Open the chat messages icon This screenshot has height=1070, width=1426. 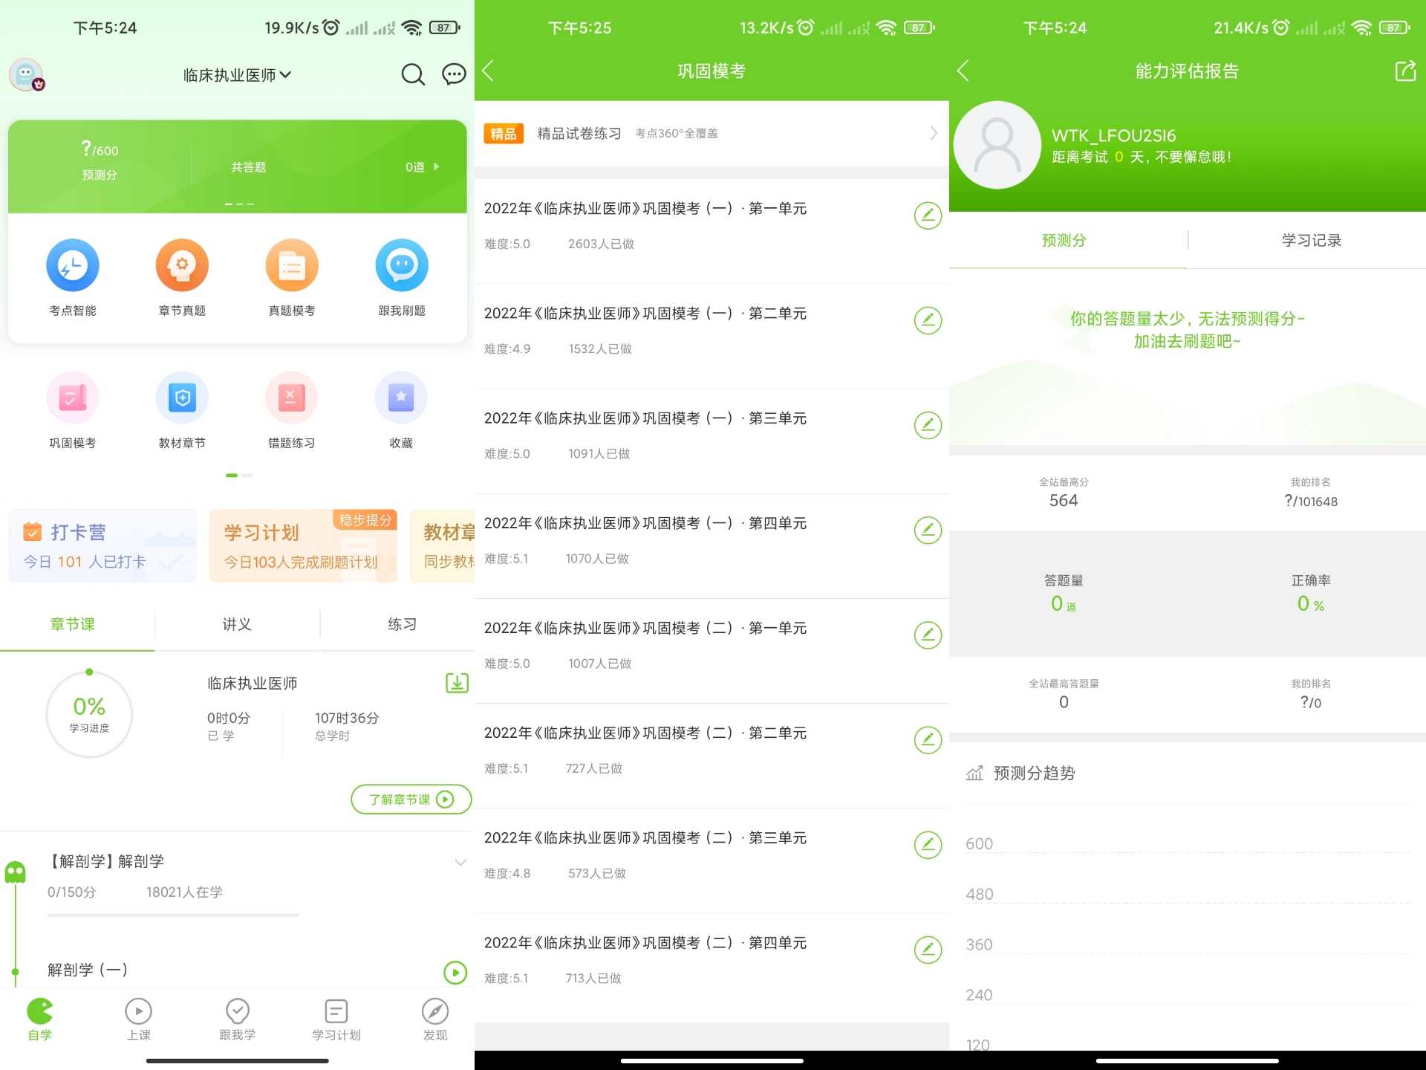[x=454, y=74]
